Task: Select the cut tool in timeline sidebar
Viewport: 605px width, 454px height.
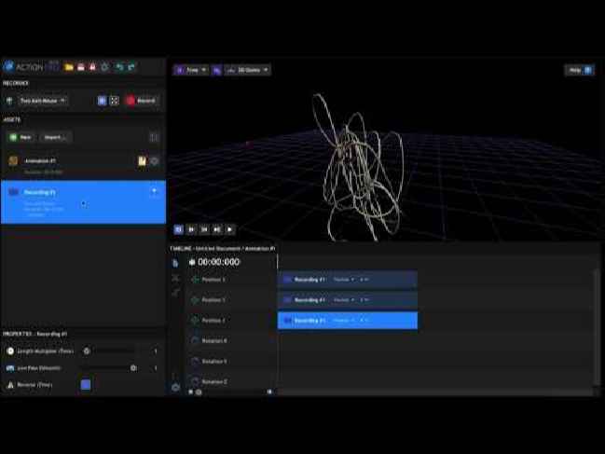Action: click(x=175, y=278)
